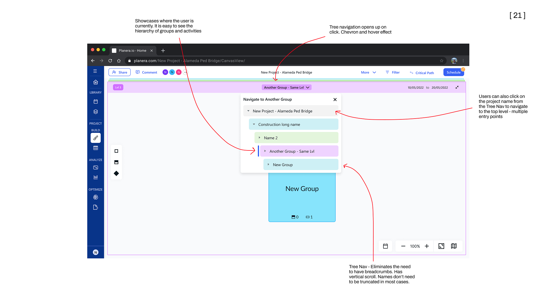Zoom out with the minus icon
The width and height of the screenshot is (537, 302).
[x=403, y=246]
